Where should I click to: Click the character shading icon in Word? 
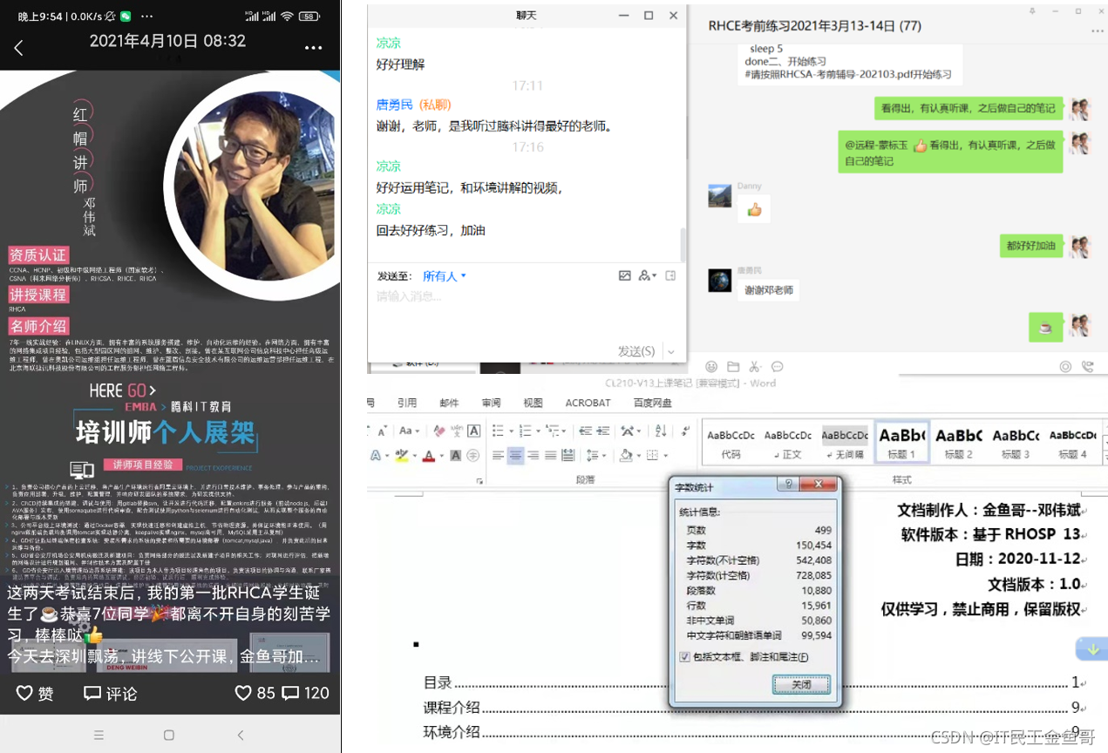click(x=455, y=455)
